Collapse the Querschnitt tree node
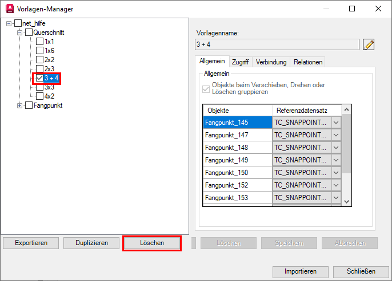The image size is (392, 281). 21,32
